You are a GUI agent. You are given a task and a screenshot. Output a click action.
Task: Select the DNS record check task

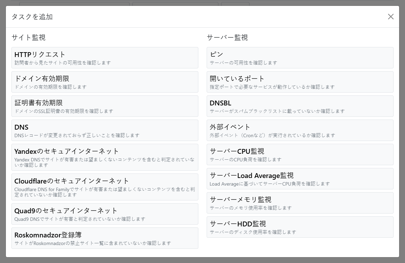[105, 130]
